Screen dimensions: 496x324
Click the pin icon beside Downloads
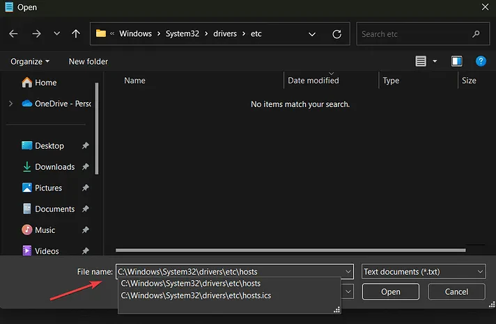(x=86, y=166)
